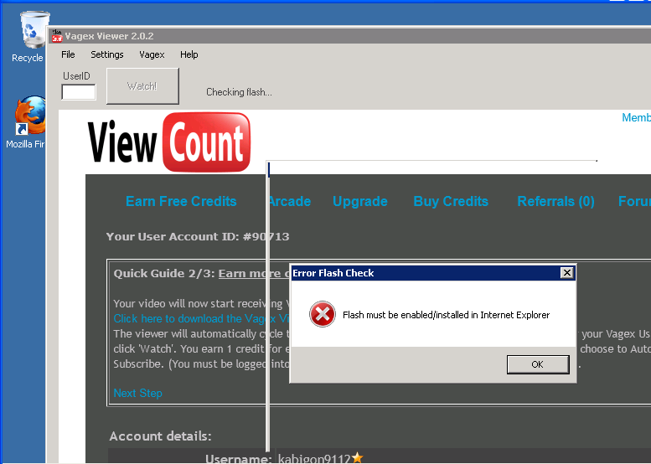
Task: Launch Mozilla Firefox from the desktop shortcut
Action: click(x=29, y=122)
